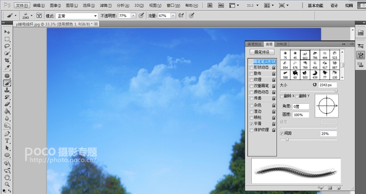
Task: Switch to the 画笔预设 tab
Action: pos(255,44)
